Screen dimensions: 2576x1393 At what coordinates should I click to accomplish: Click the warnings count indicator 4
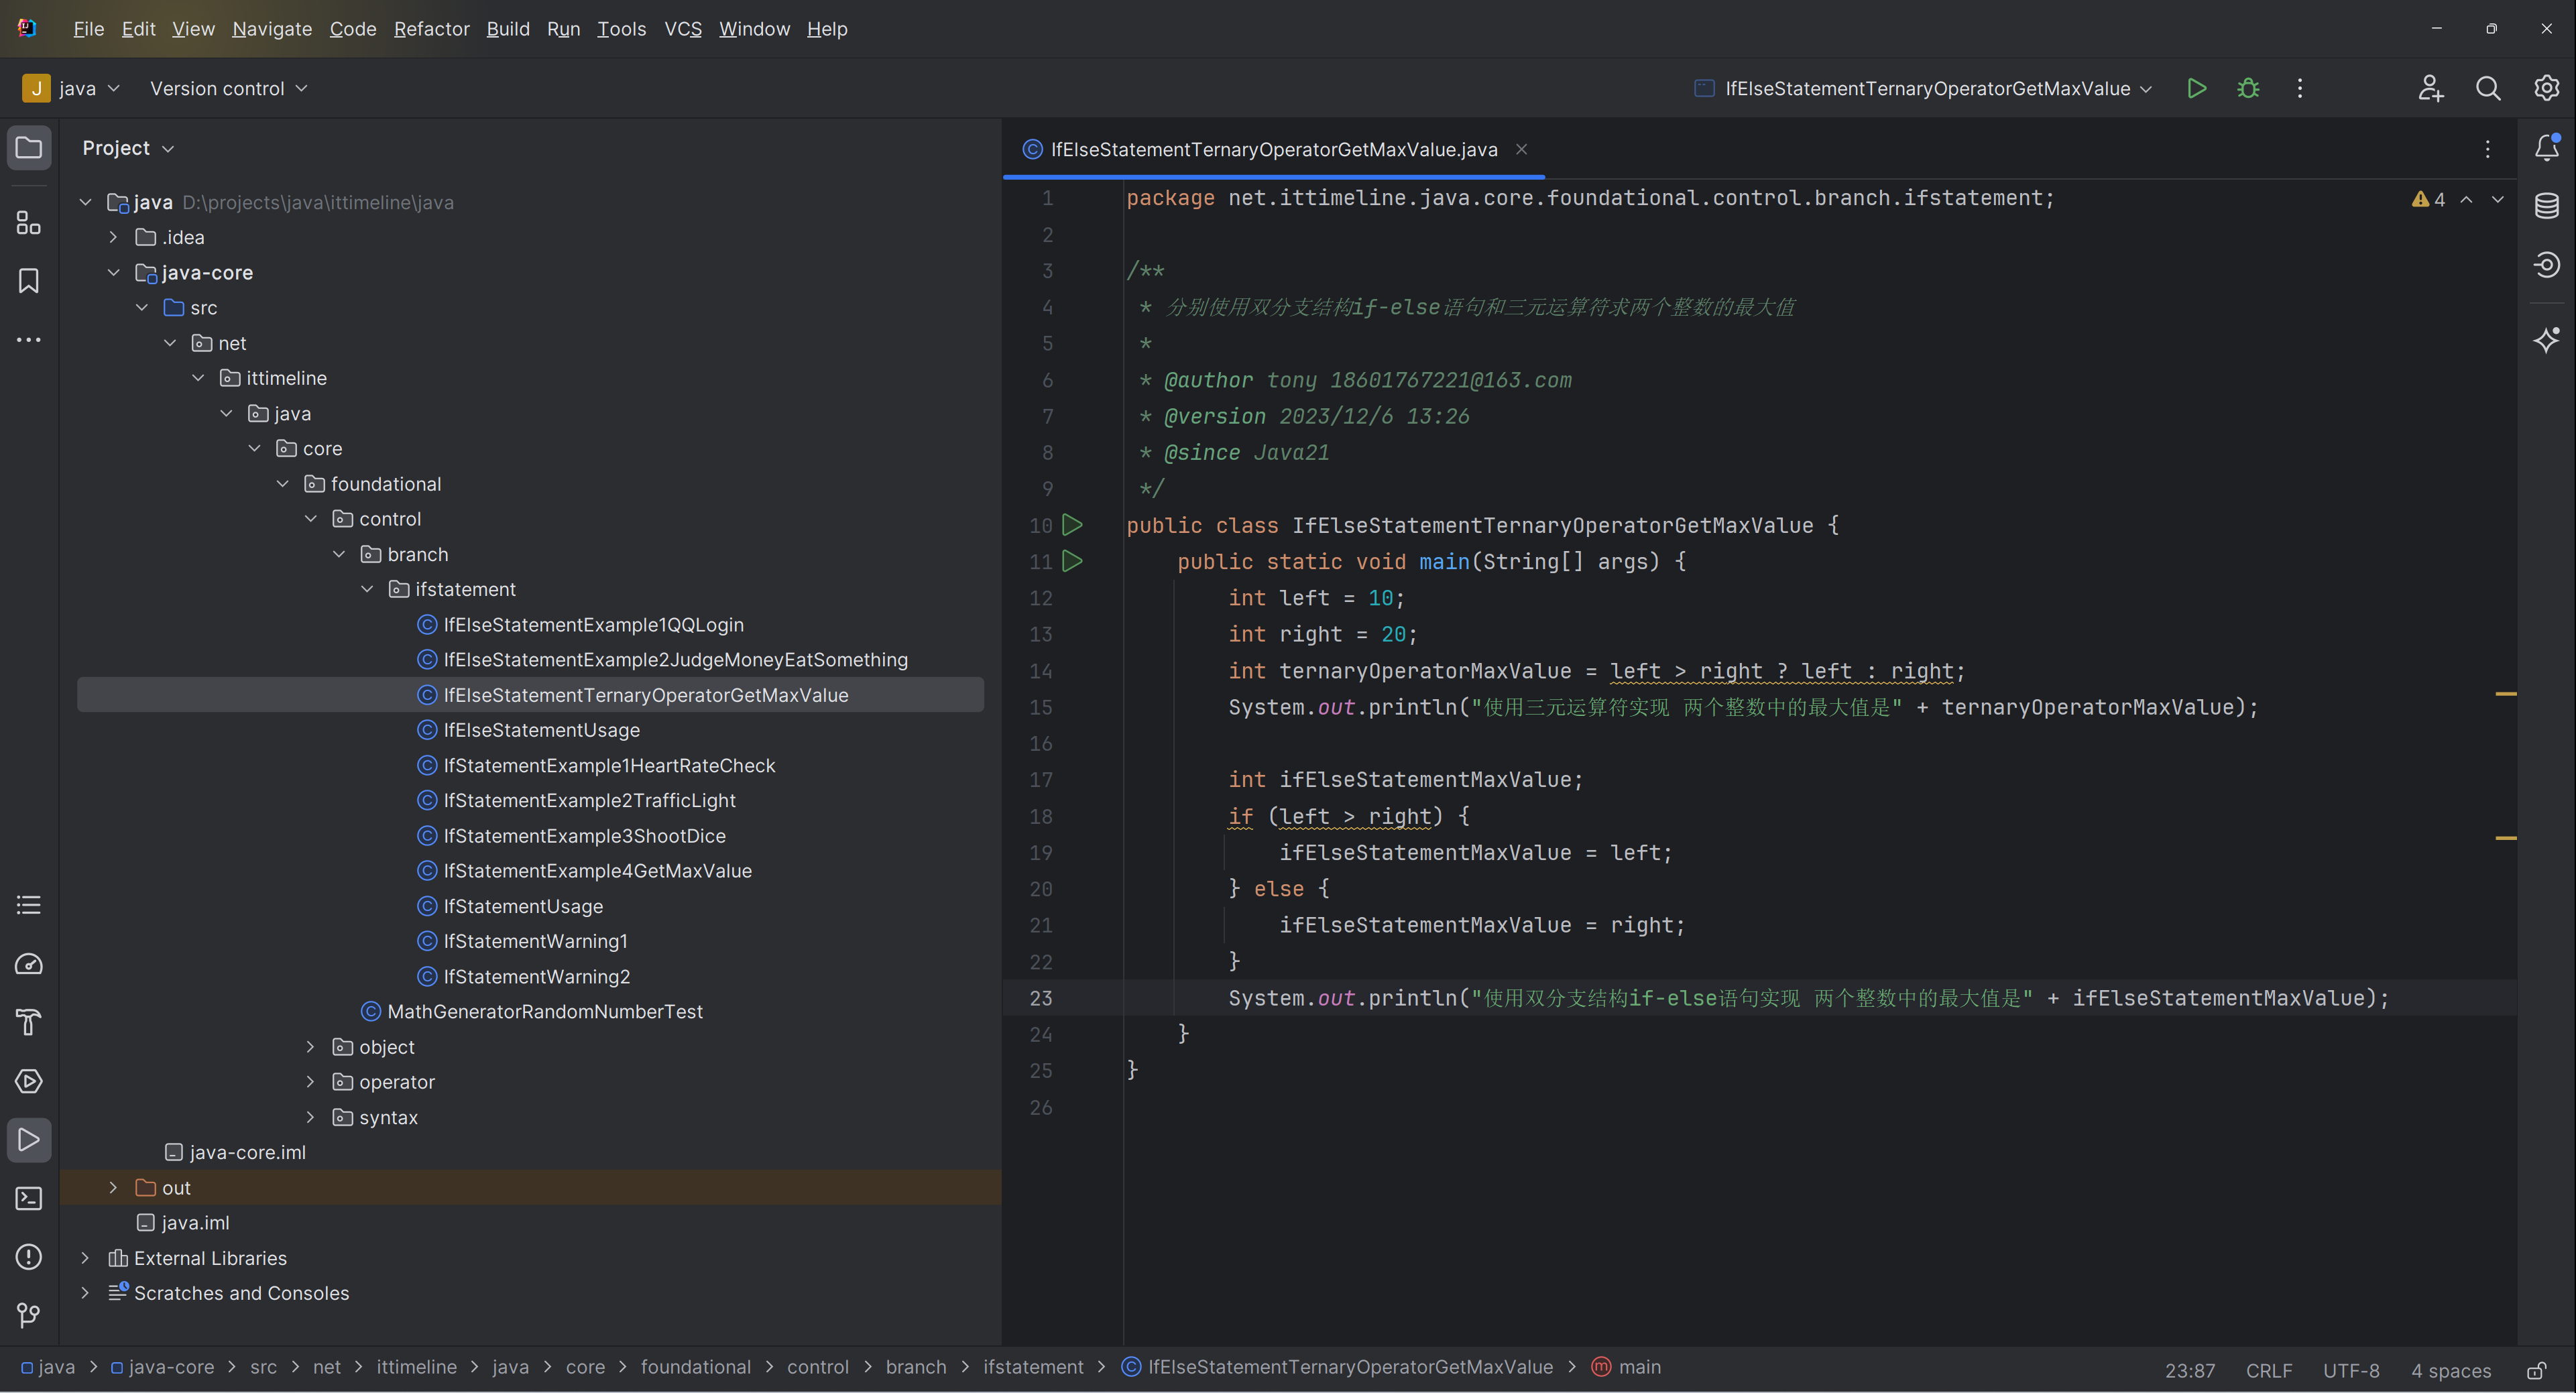(2428, 199)
